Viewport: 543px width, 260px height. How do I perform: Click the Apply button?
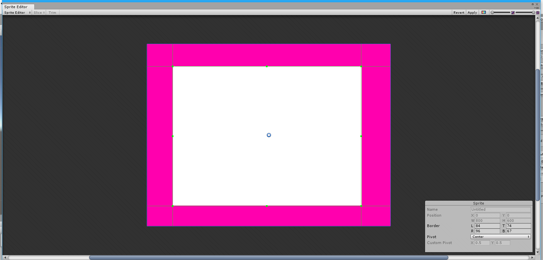472,12
